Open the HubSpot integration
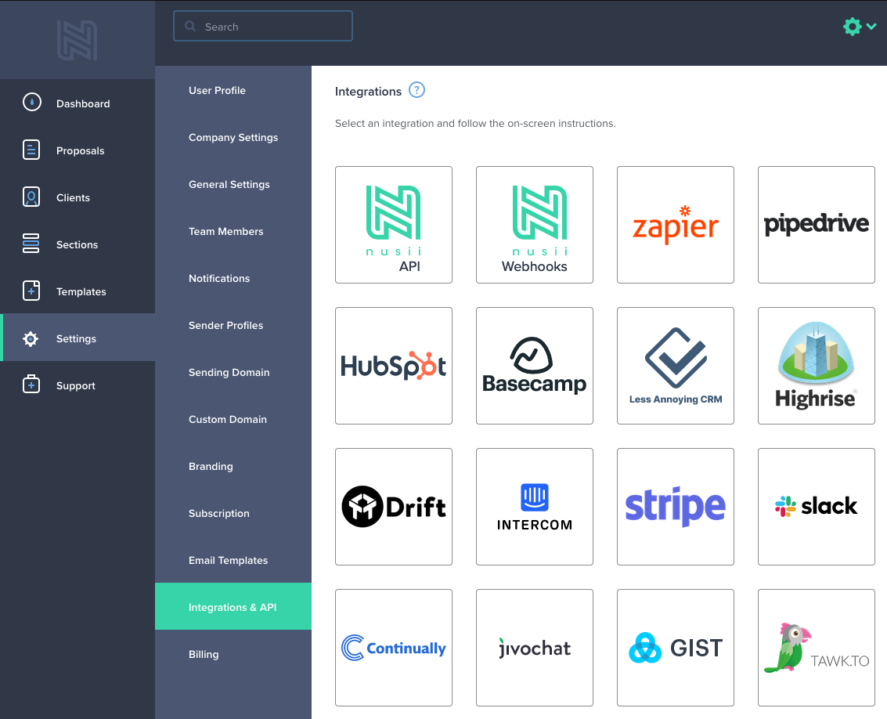 [394, 366]
